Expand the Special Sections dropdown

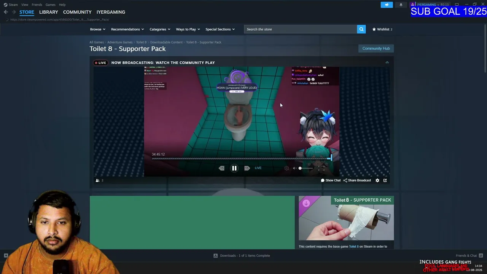coord(220,29)
